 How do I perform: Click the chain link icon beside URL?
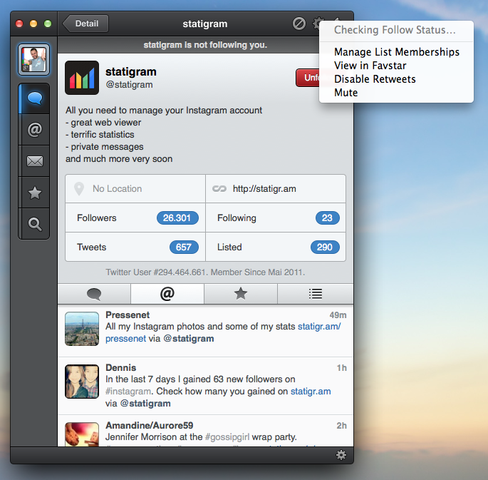[x=219, y=189]
